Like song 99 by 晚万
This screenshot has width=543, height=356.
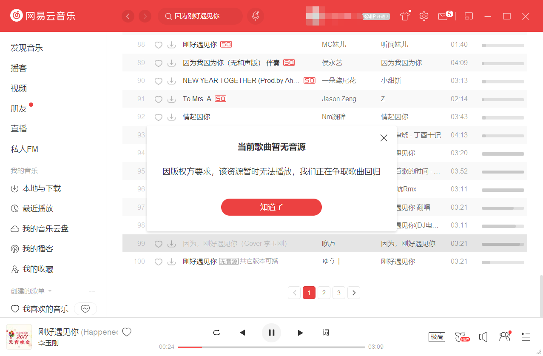click(158, 244)
